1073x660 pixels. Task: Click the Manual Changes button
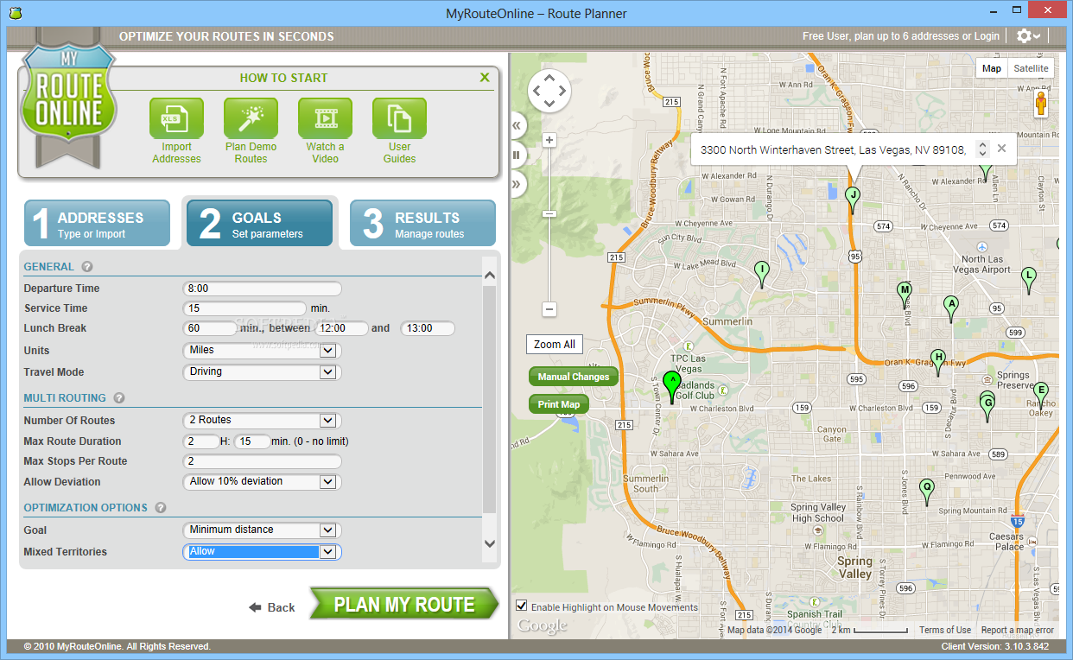coord(574,377)
